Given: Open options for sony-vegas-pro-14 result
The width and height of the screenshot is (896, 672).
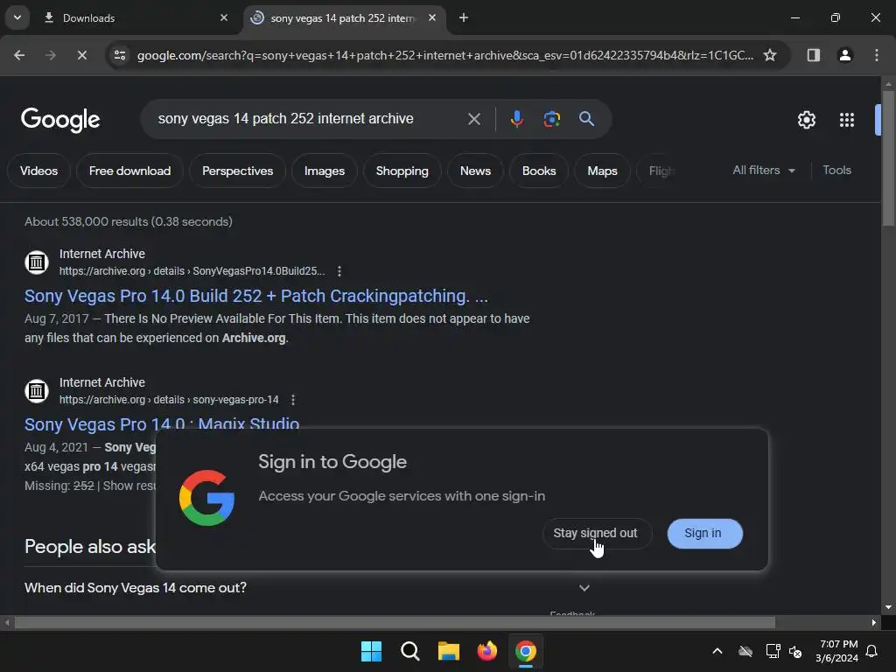Looking at the screenshot, I should [293, 399].
